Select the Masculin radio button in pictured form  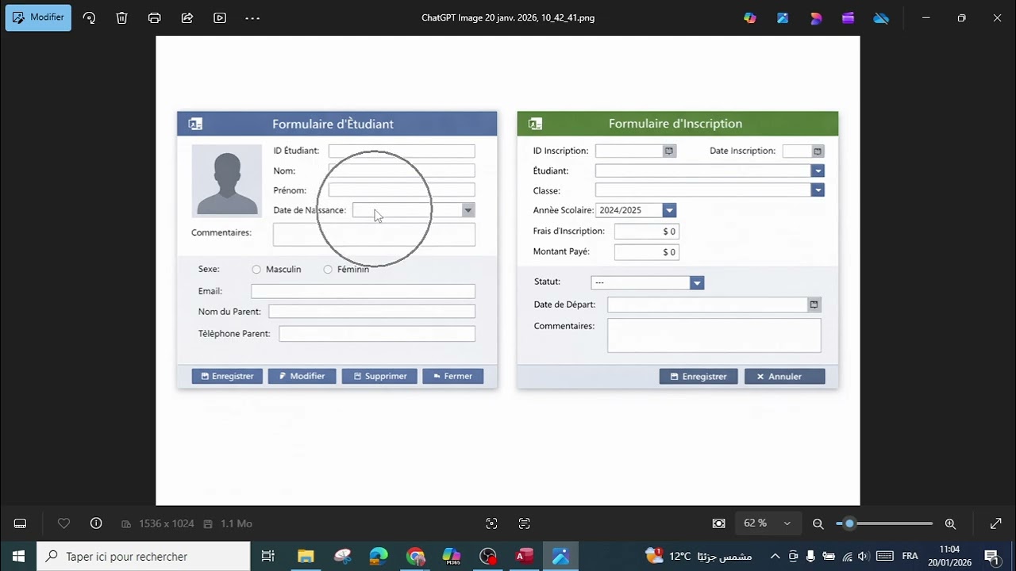click(x=256, y=270)
